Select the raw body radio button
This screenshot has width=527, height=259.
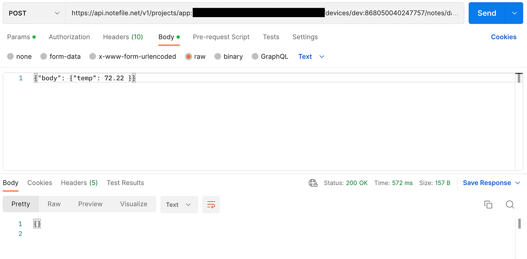click(x=188, y=56)
